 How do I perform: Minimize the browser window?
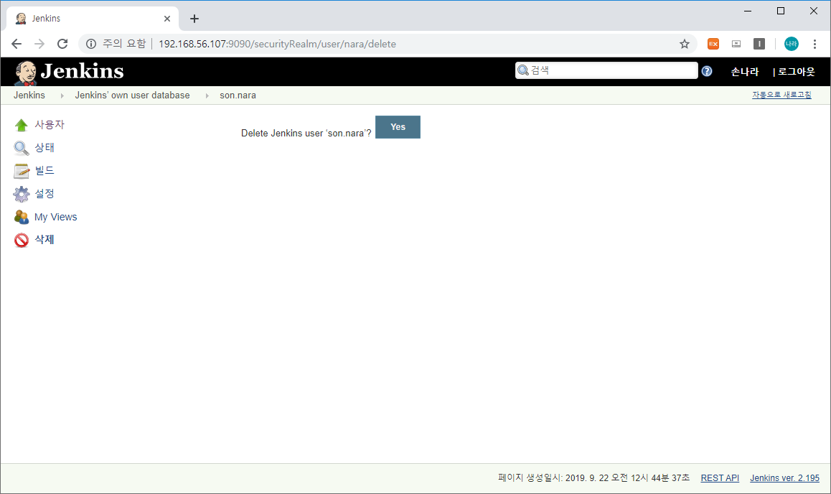click(x=748, y=11)
